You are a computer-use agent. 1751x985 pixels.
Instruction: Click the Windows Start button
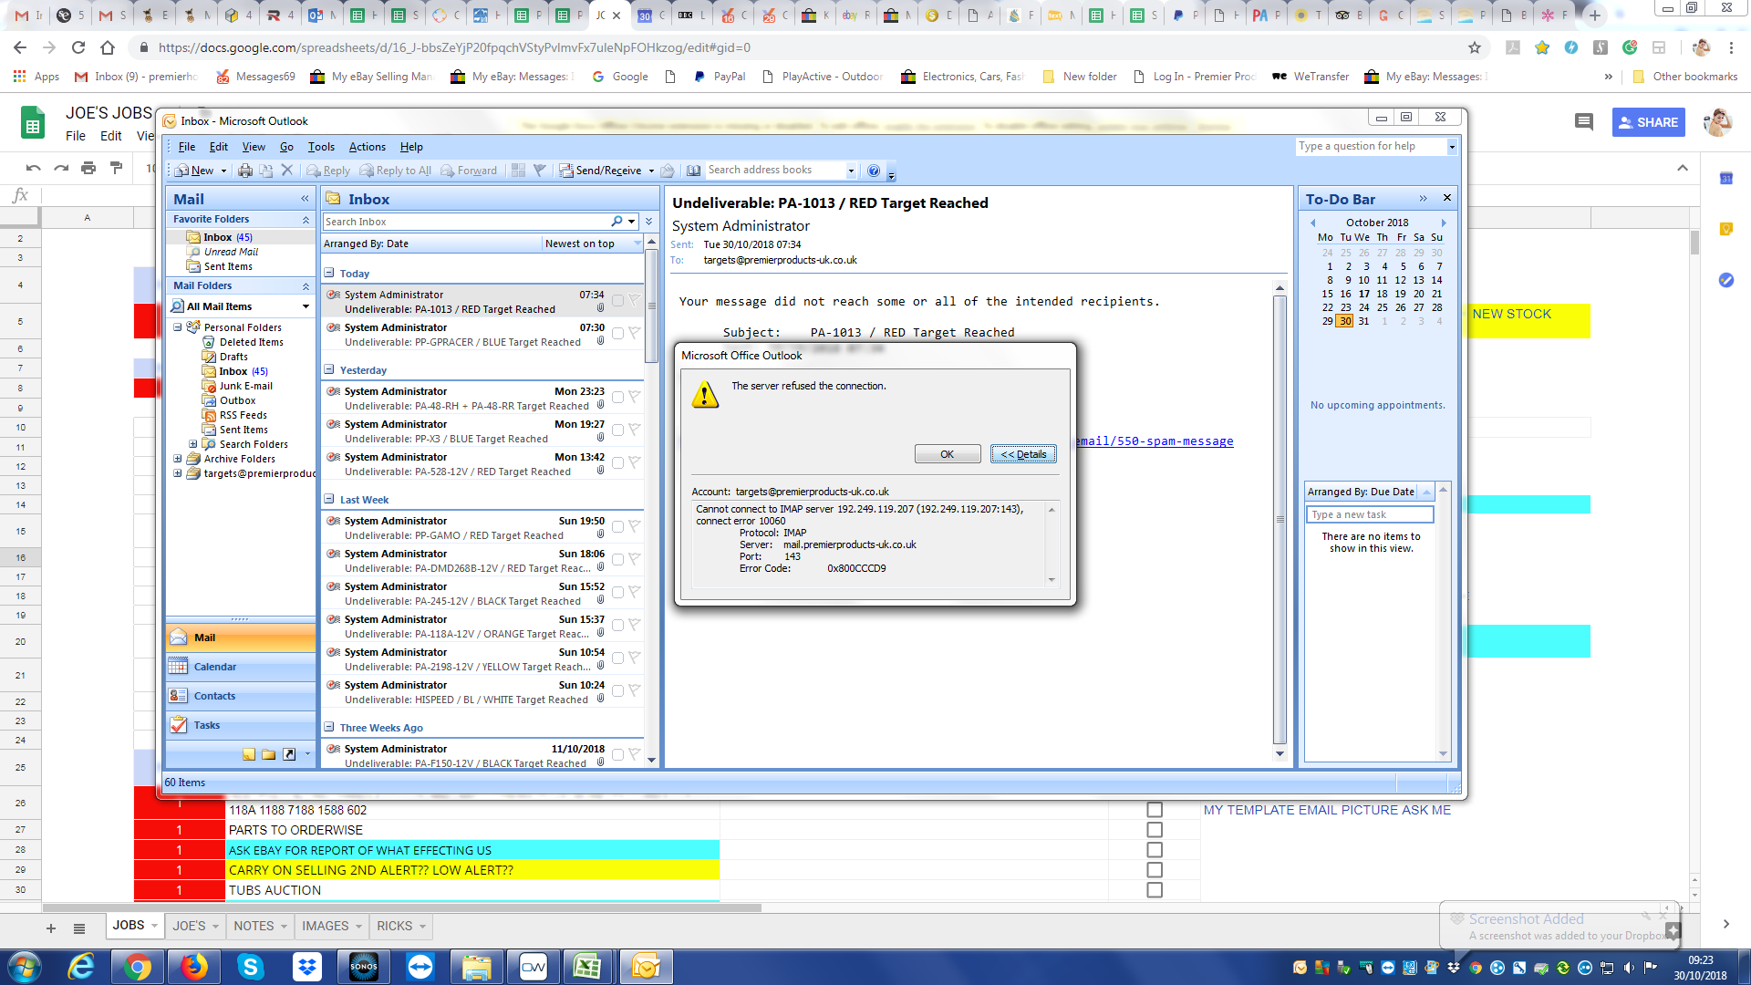pos(25,967)
